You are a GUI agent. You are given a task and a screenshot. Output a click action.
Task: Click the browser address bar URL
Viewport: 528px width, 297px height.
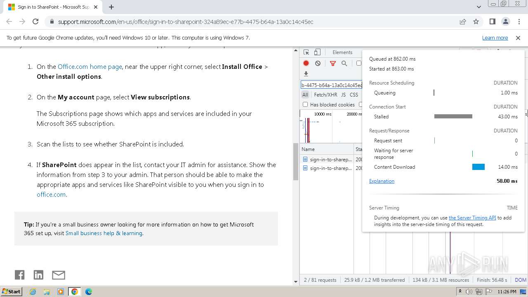point(186,21)
